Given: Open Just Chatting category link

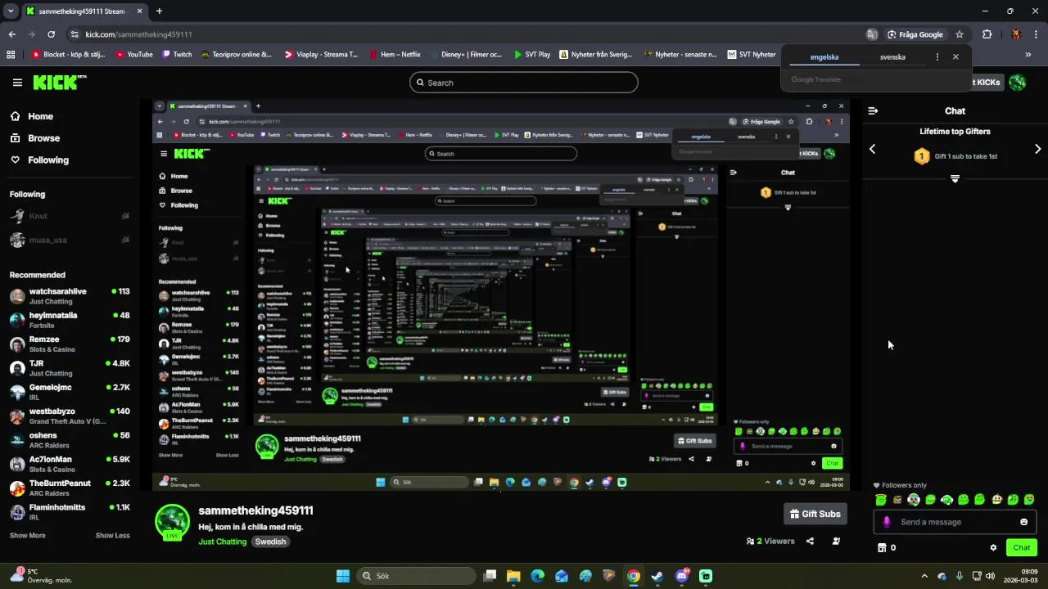Looking at the screenshot, I should click(222, 542).
